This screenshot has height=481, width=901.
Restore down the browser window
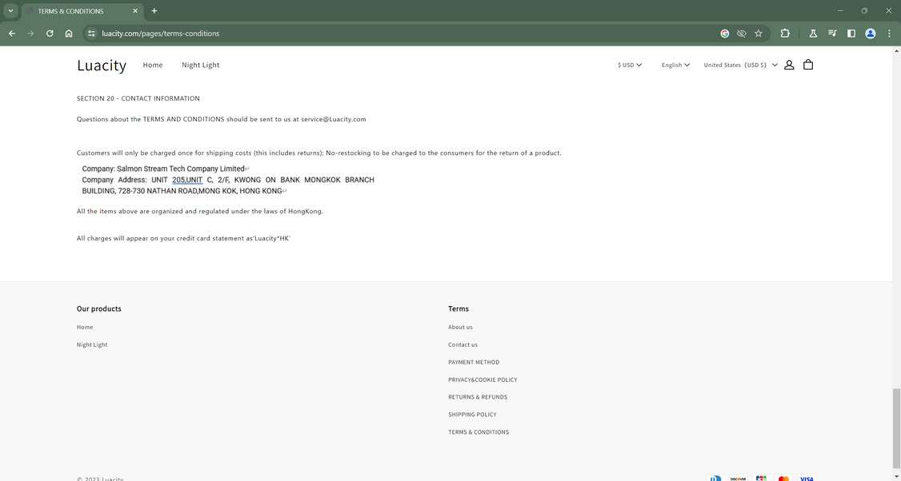pyautogui.click(x=863, y=11)
